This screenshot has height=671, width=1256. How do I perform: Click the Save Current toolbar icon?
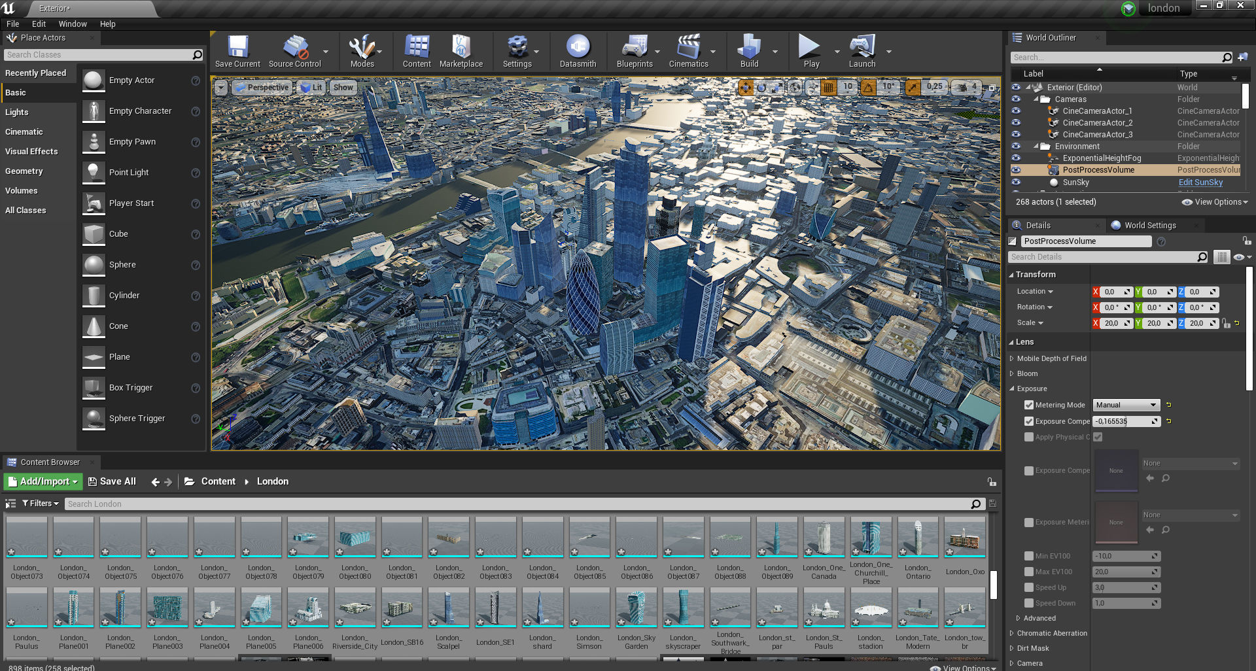click(237, 51)
